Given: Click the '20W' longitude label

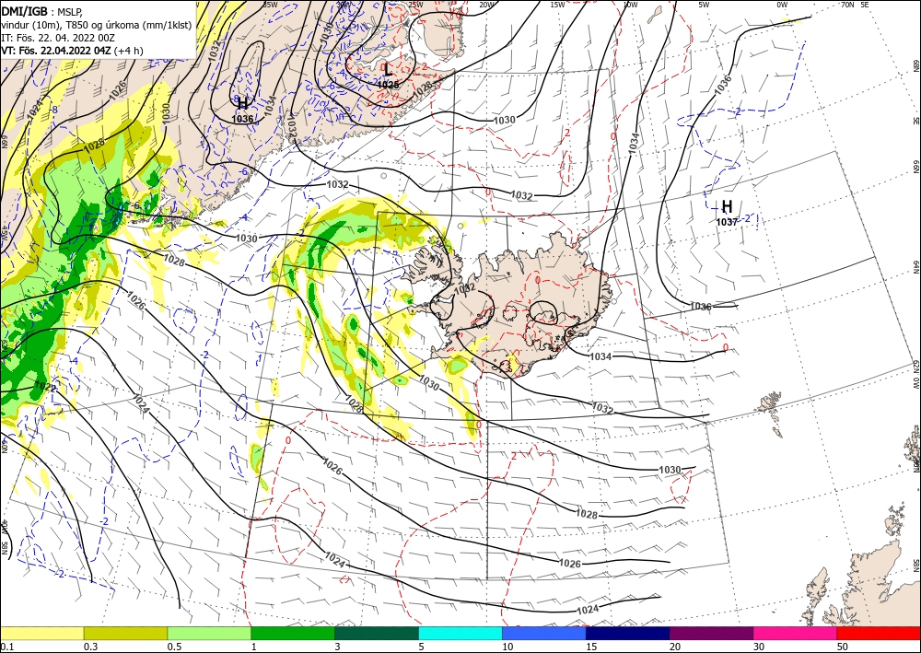Looking at the screenshot, I should point(485,5).
